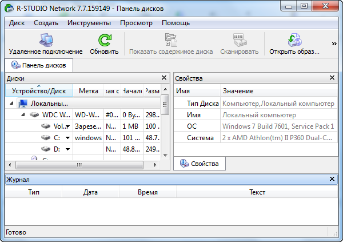Maximize the R-STUDIO window

[304, 6]
